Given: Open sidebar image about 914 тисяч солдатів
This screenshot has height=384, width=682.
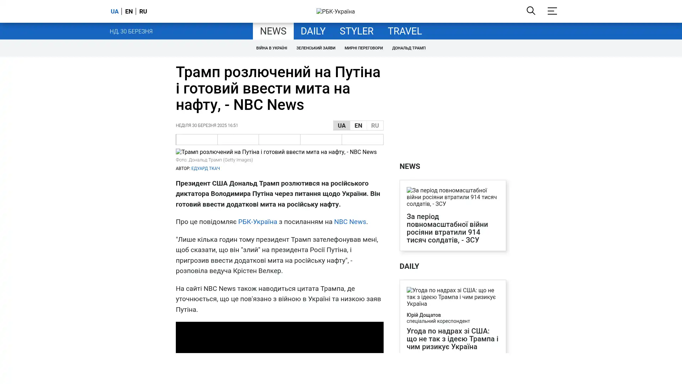Looking at the screenshot, I should [x=453, y=197].
